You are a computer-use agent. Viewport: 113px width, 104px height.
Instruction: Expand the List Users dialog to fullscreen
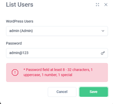point(97,5)
